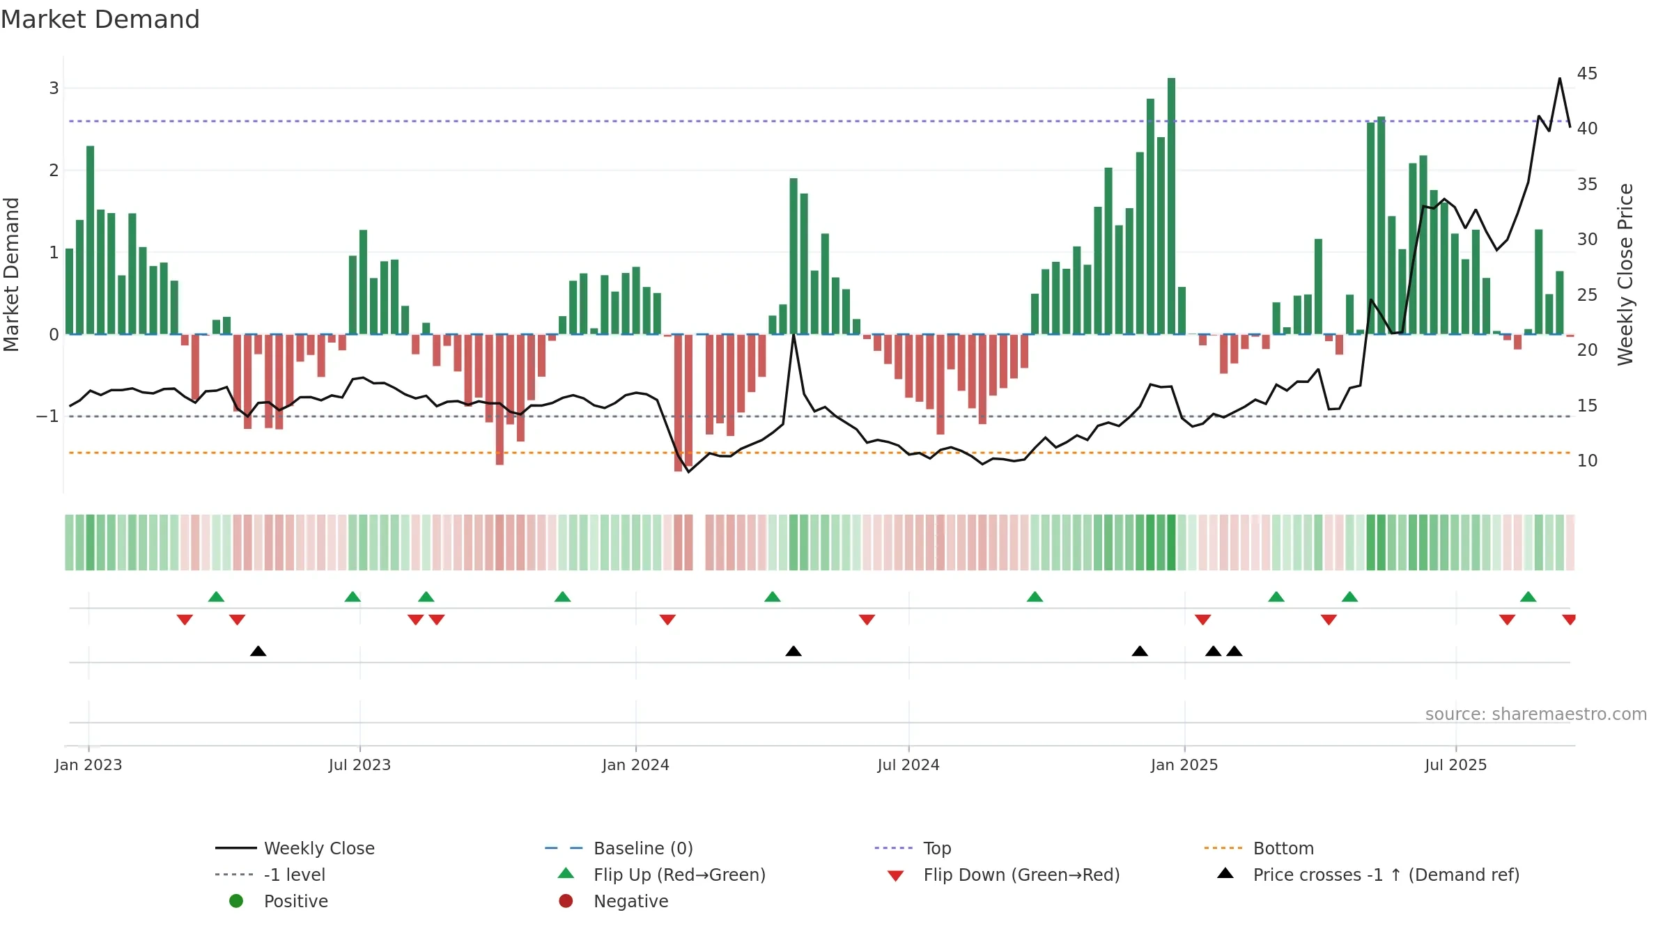Screen dimensions: 1672x940
Task: Click the Market Demand y-axis title
Action: [x=11, y=274]
